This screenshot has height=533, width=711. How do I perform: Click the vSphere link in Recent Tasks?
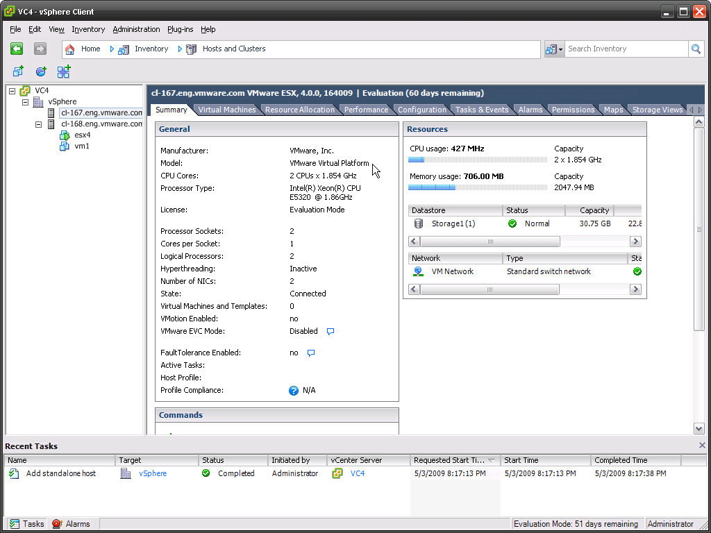click(x=153, y=473)
